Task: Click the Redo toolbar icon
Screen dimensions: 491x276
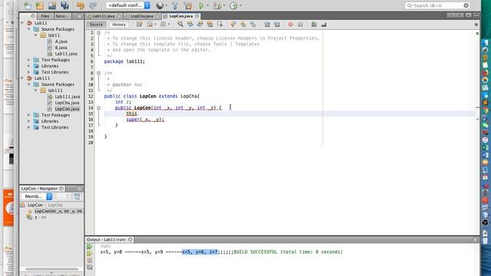Action: pos(93,5)
